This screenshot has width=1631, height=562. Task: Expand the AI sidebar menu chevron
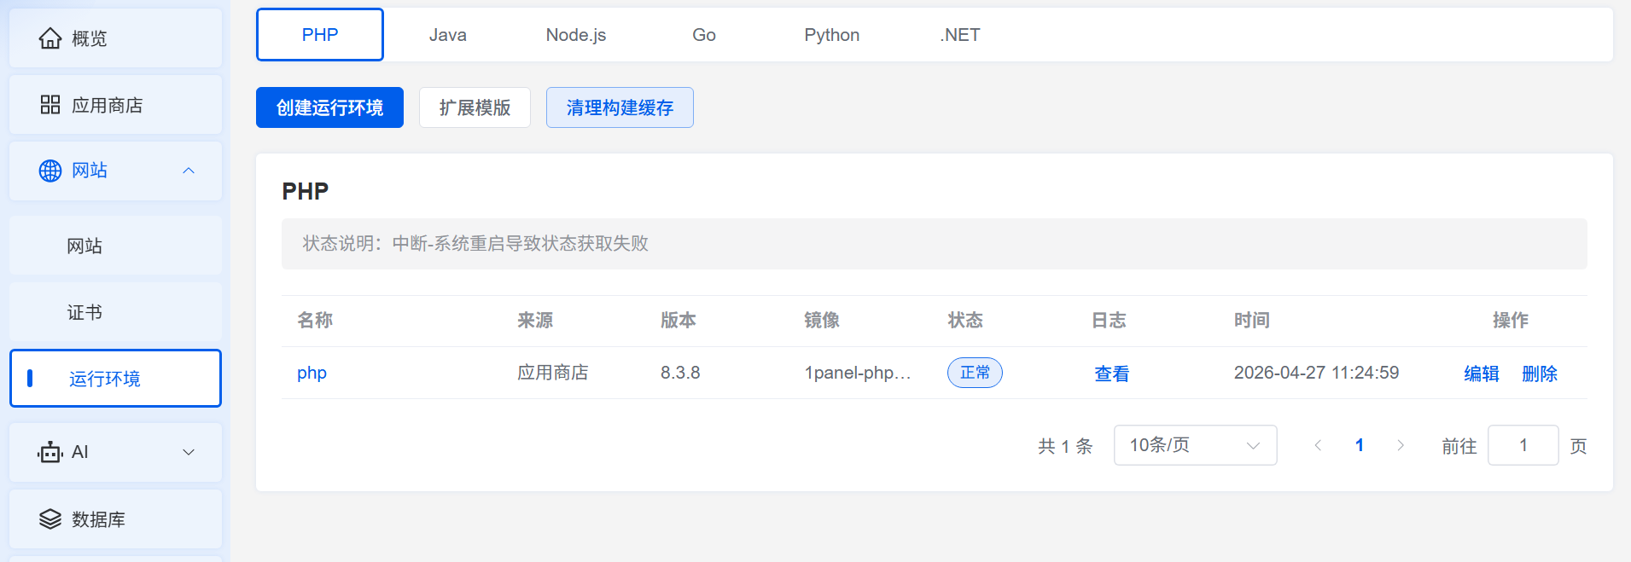pyautogui.click(x=189, y=452)
